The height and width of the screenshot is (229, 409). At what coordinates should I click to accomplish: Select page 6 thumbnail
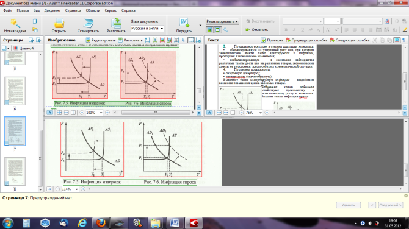[x=15, y=91]
